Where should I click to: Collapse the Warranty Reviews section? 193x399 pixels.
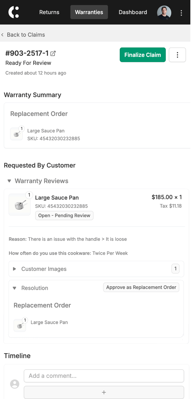[9, 181]
